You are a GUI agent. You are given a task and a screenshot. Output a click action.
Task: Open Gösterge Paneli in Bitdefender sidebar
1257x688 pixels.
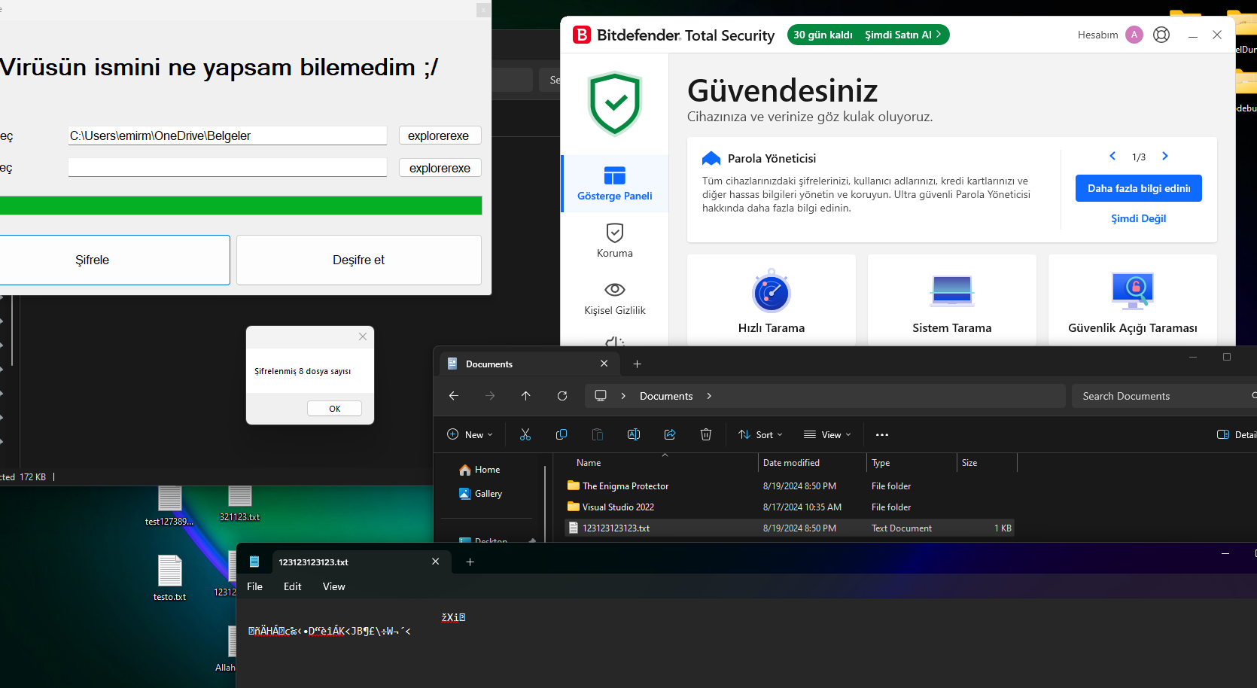(x=614, y=184)
